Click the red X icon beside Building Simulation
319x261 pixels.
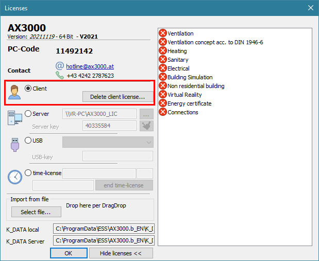click(163, 77)
